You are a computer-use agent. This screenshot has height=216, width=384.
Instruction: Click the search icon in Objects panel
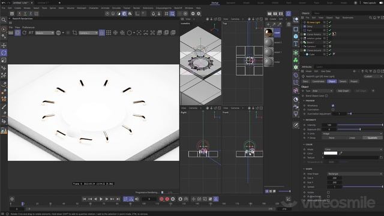(371, 17)
